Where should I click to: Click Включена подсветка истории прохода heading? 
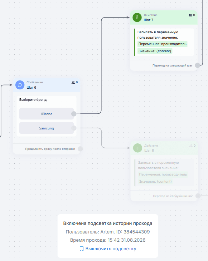coord(108,223)
